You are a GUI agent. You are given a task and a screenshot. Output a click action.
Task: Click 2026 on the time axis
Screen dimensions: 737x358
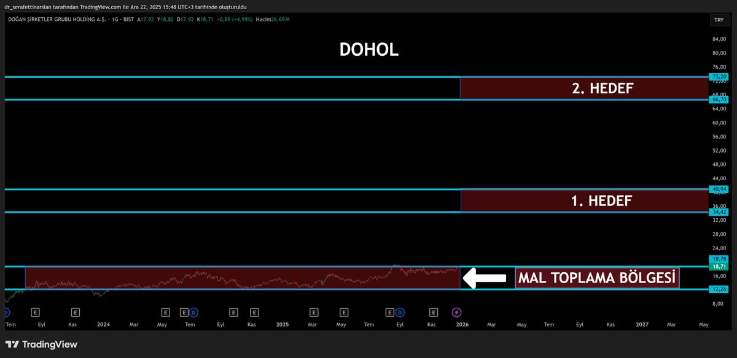point(462,324)
